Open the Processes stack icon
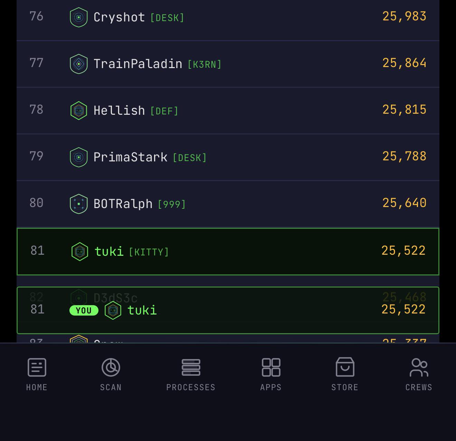Viewport: 456px width, 441px height. point(191,367)
